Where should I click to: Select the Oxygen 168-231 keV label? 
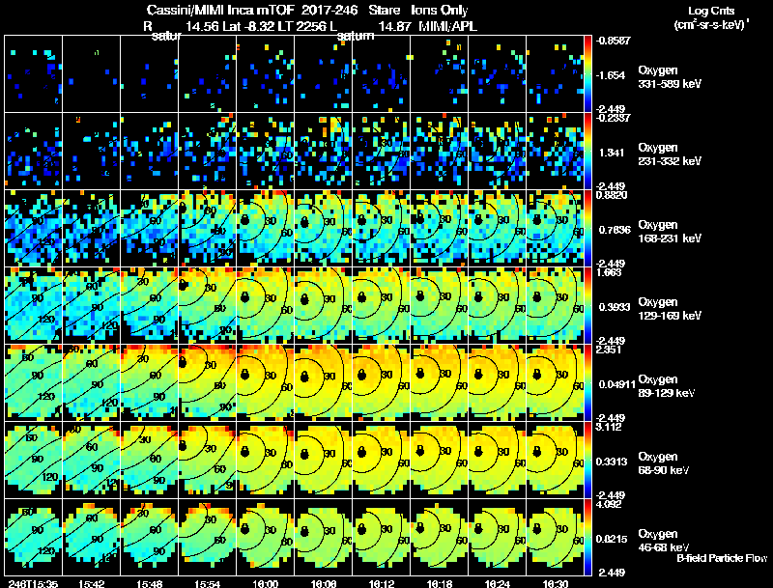click(669, 232)
